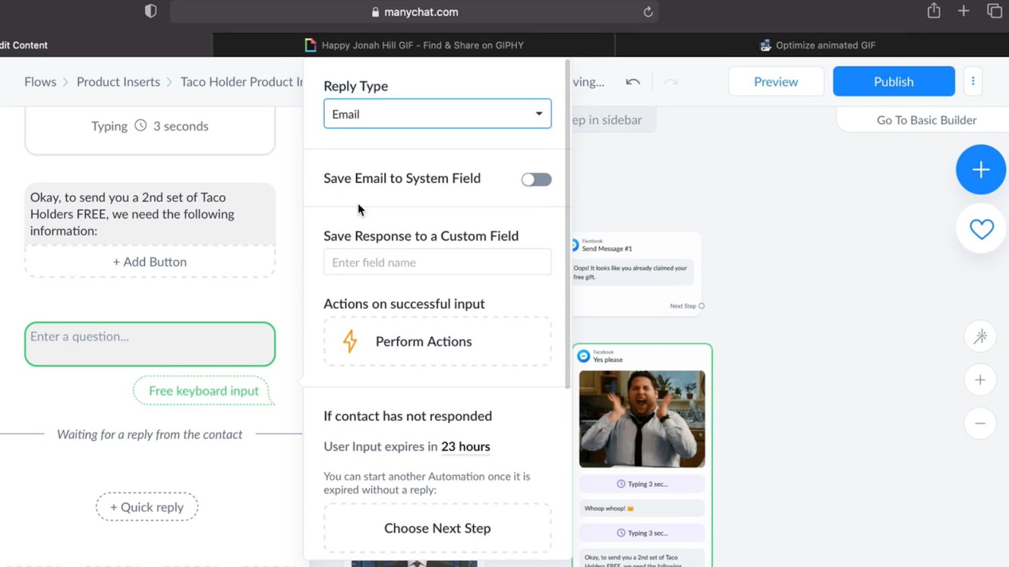This screenshot has height=567, width=1009.
Task: Select the Send Message #1 node
Action: click(636, 275)
